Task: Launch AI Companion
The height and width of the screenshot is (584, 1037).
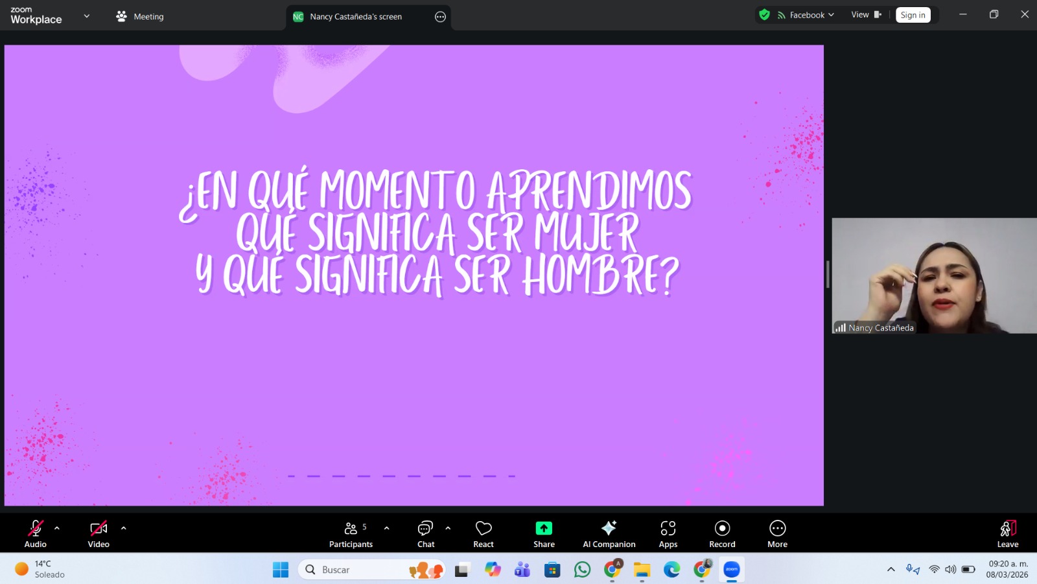Action: click(609, 534)
